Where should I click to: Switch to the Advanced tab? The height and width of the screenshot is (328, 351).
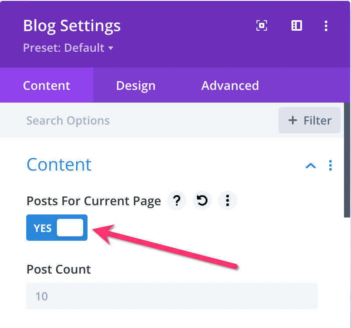pyautogui.click(x=230, y=86)
